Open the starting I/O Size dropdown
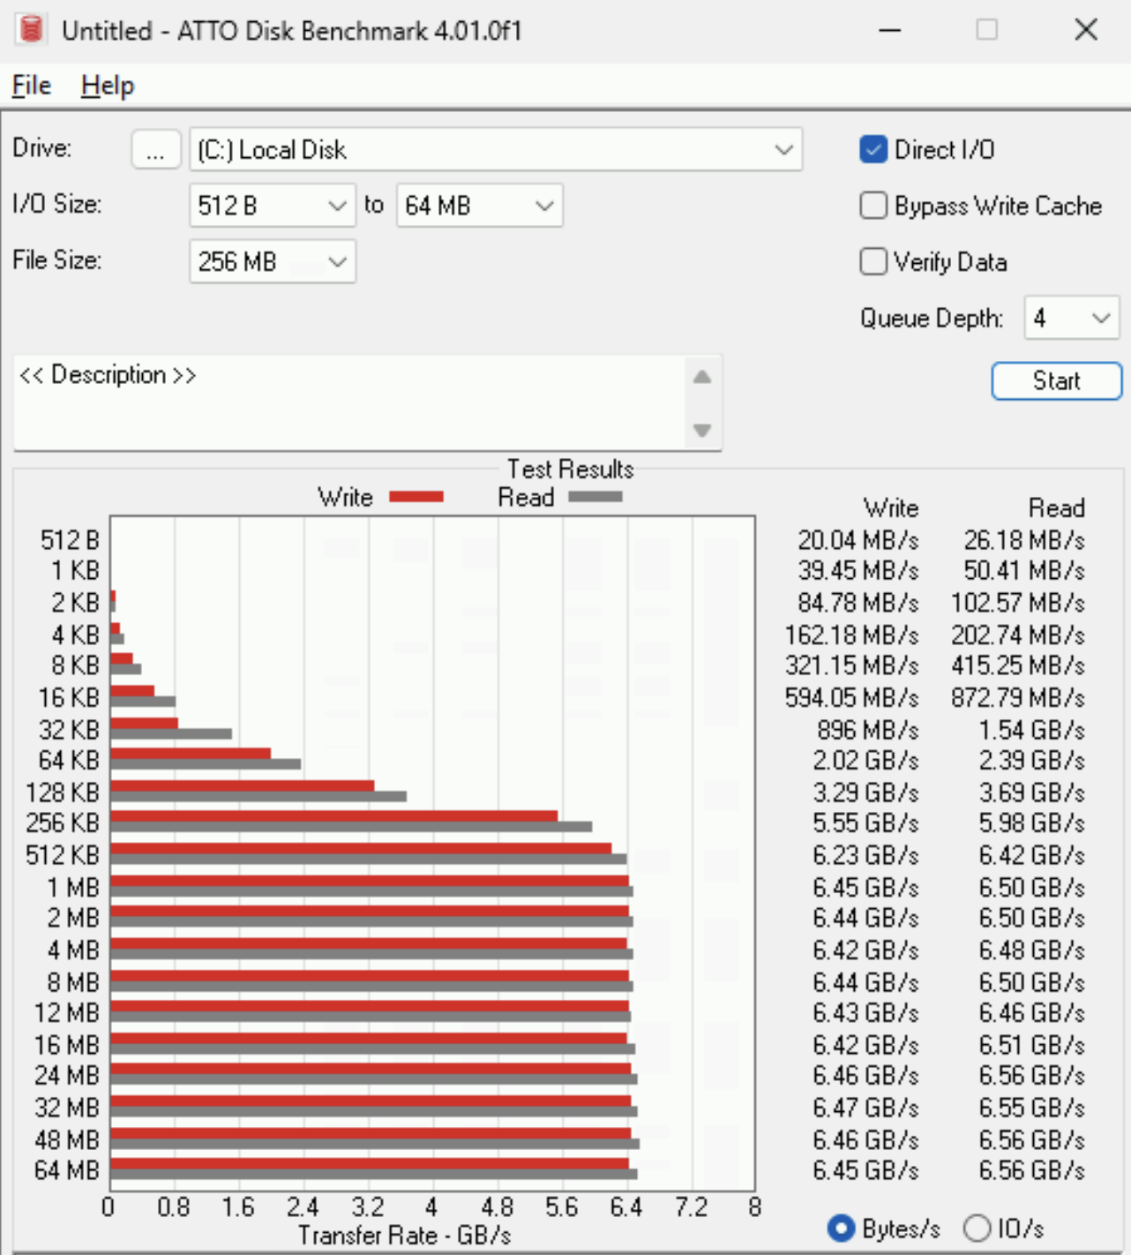 (x=338, y=205)
